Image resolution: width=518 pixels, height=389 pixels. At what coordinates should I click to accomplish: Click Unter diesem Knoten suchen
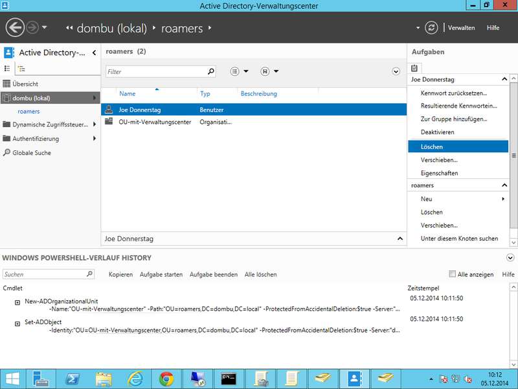click(459, 238)
